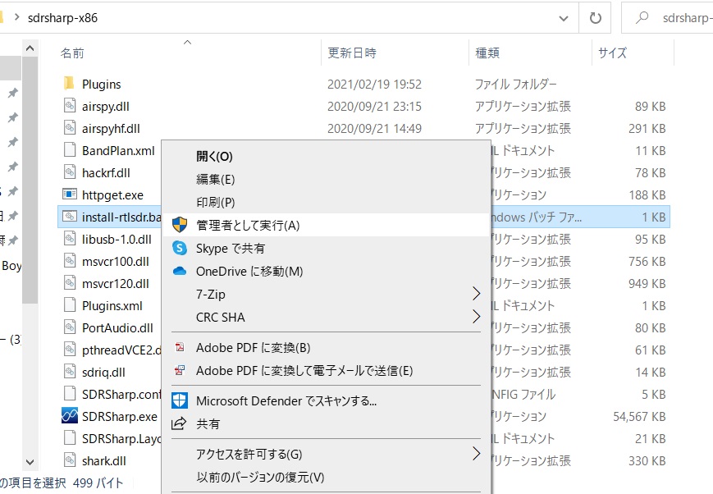Click the Plugins.xml file icon

point(69,305)
